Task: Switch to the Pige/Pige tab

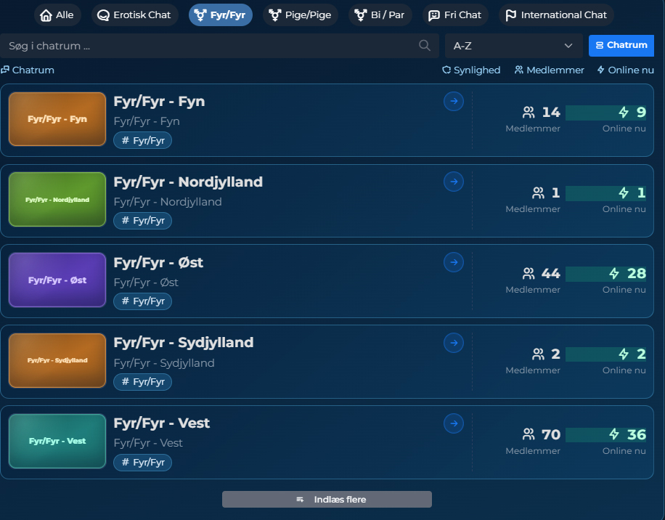Action: pyautogui.click(x=300, y=15)
